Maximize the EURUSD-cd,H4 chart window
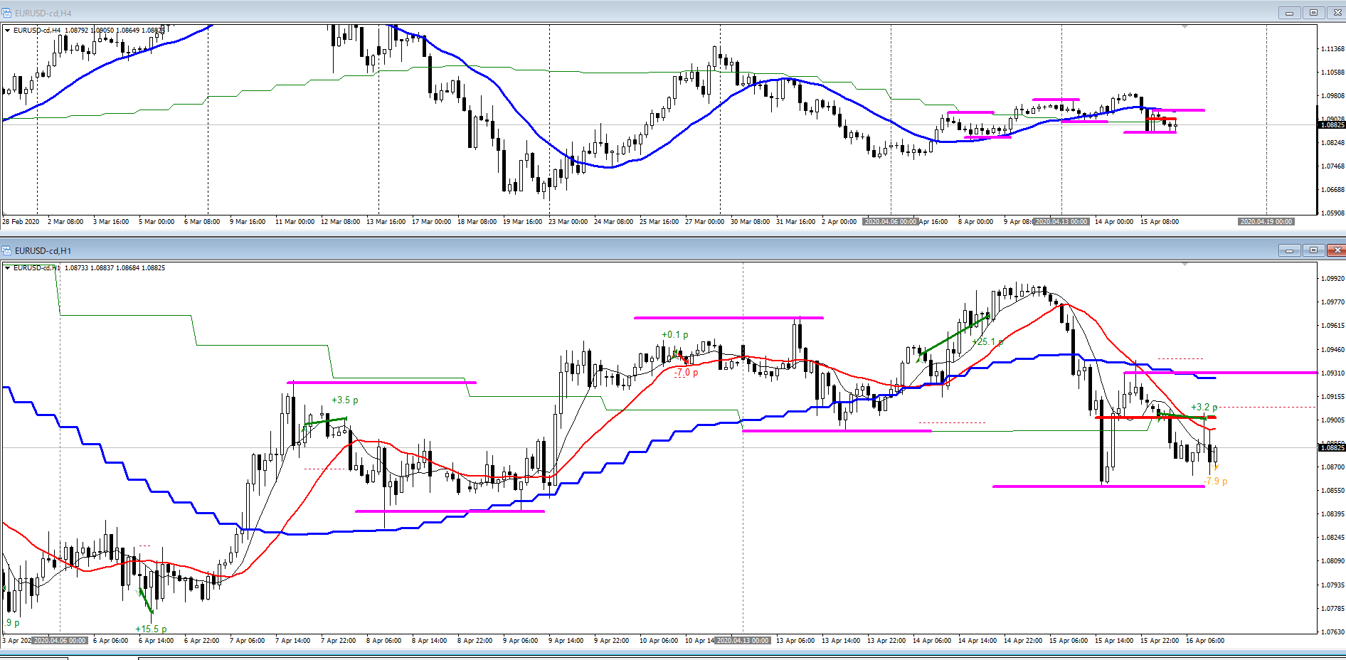 (x=1313, y=13)
